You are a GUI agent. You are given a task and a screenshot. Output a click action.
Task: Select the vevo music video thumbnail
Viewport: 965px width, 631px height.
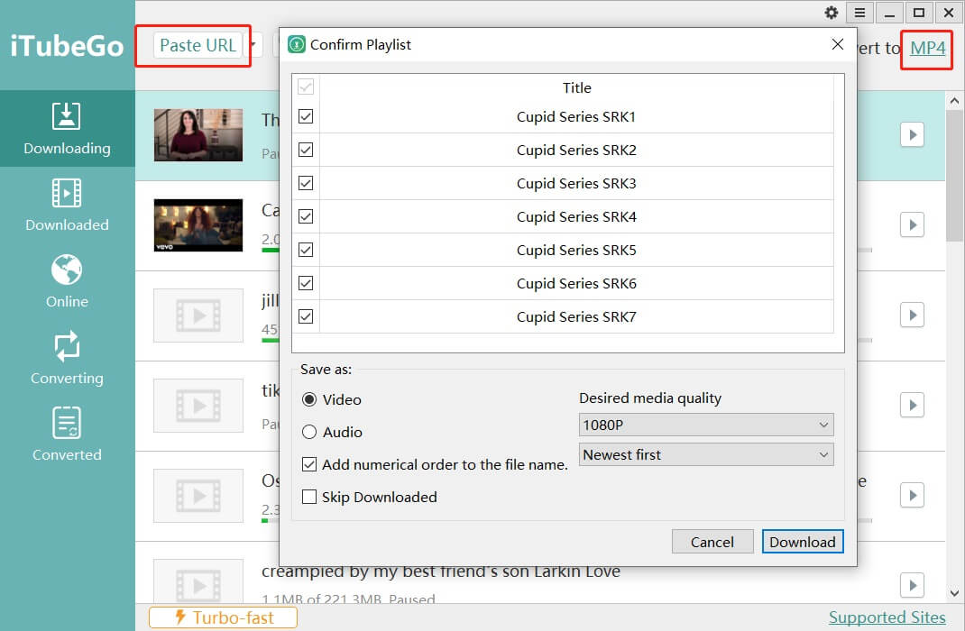[198, 225]
